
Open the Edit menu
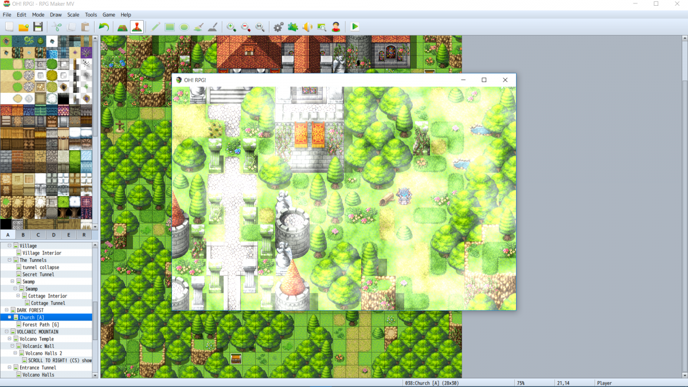pos(21,14)
